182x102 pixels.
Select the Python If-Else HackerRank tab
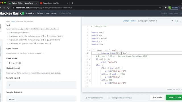click(x=22, y=3)
